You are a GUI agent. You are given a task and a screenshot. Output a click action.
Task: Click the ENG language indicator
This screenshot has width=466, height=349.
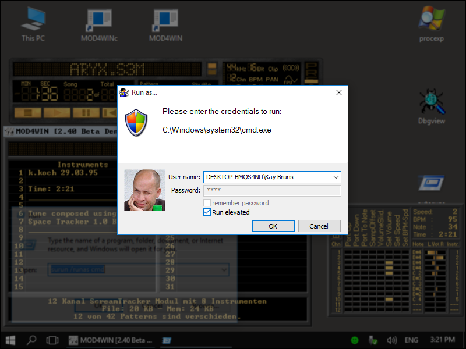tap(411, 340)
